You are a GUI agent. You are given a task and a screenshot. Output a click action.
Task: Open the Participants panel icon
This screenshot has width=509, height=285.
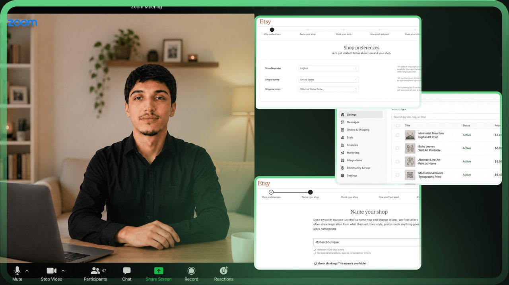coord(95,271)
